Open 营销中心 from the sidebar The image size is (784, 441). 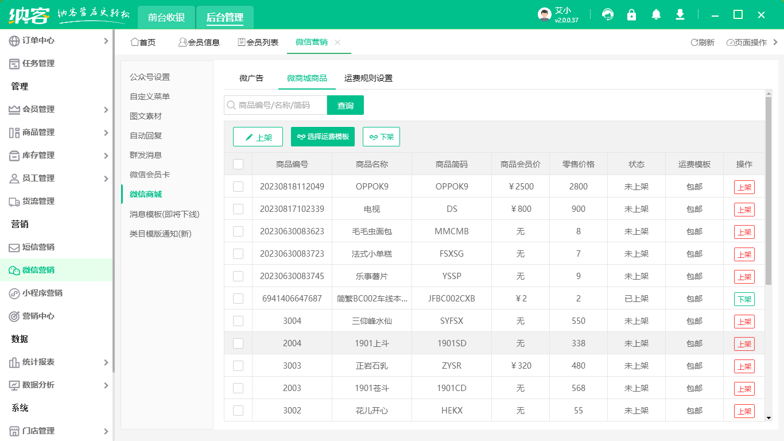[x=37, y=316]
